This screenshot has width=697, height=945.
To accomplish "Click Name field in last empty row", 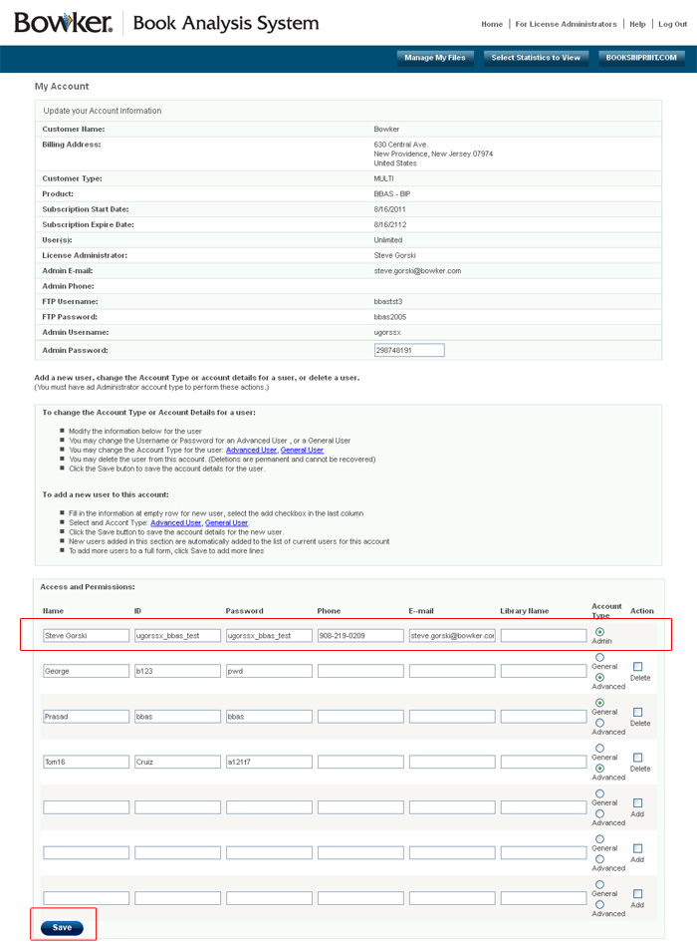I will coord(86,898).
